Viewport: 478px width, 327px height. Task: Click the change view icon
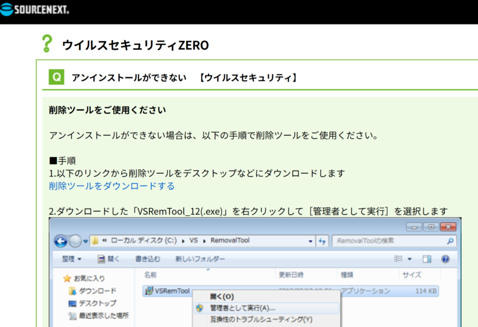(x=398, y=259)
